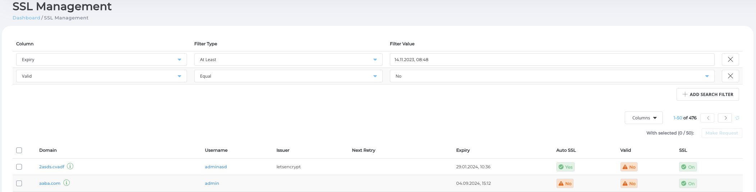Sort by the Domain column header
756x192 pixels.
(x=48, y=150)
